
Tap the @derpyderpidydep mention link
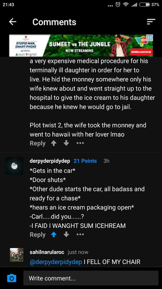[56, 262]
